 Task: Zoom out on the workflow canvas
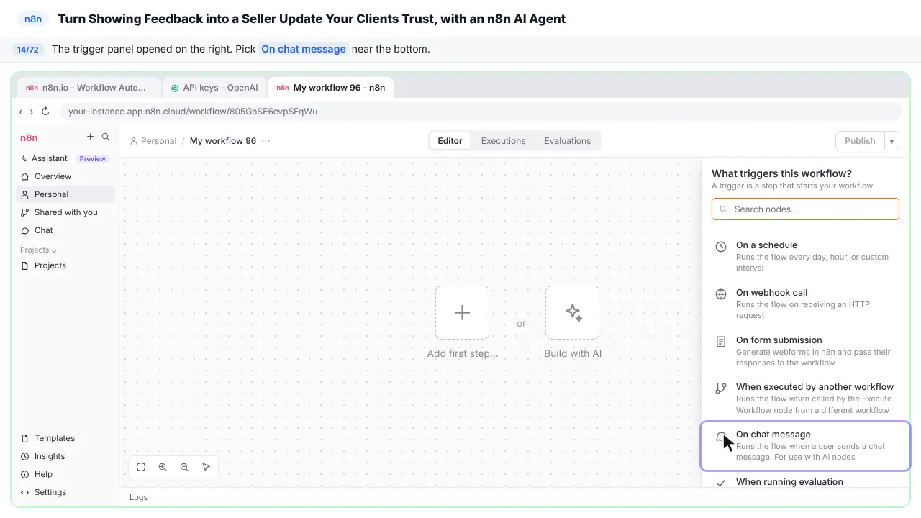click(184, 467)
